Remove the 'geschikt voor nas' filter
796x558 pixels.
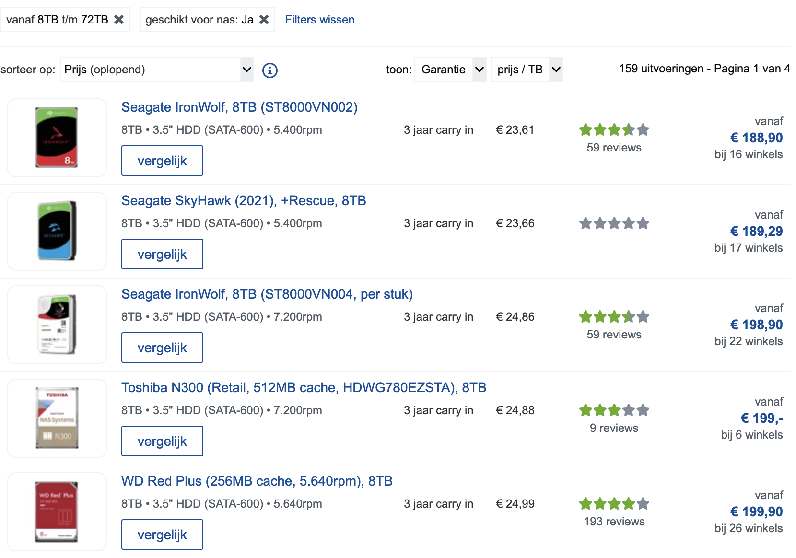point(264,20)
